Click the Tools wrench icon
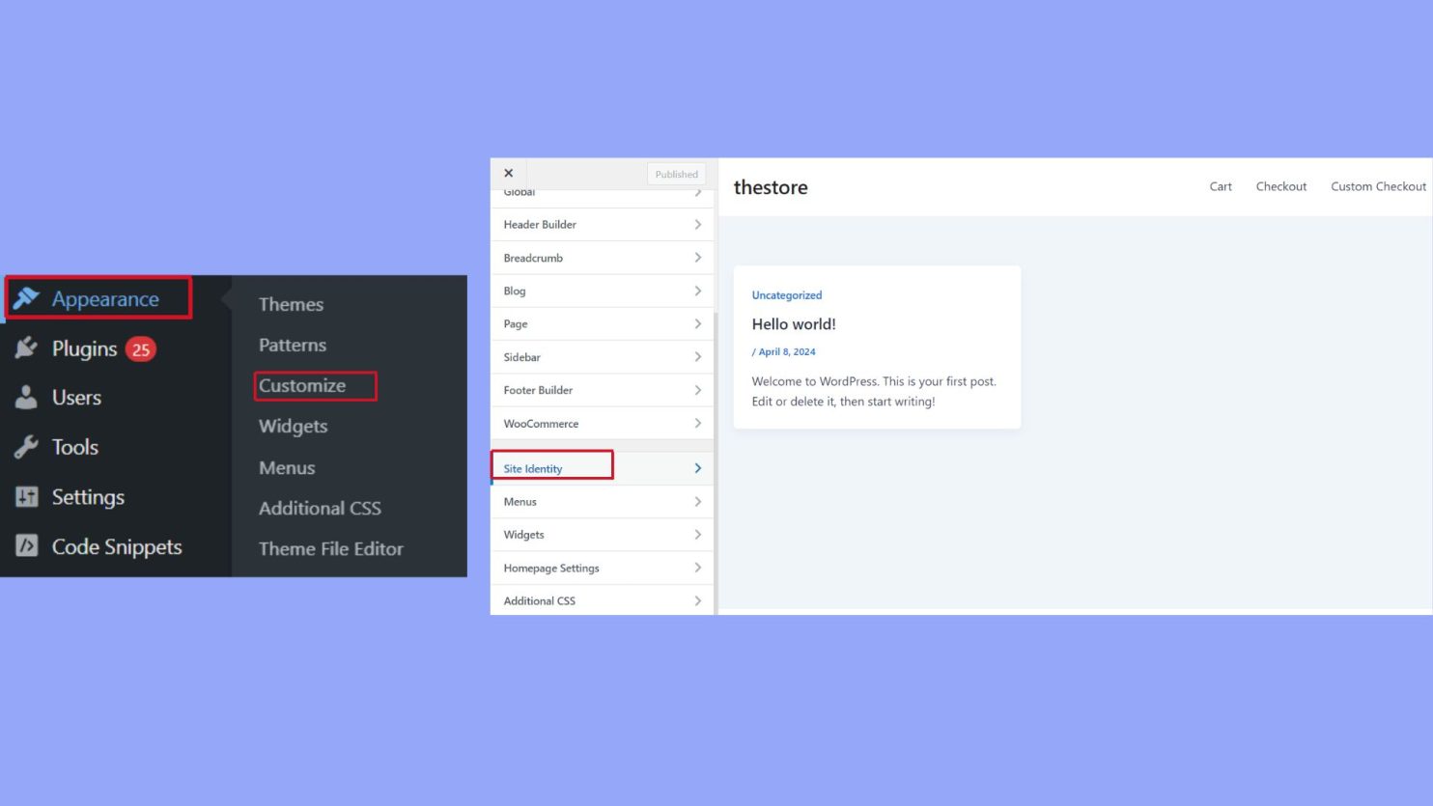The width and height of the screenshot is (1433, 806). [x=25, y=446]
